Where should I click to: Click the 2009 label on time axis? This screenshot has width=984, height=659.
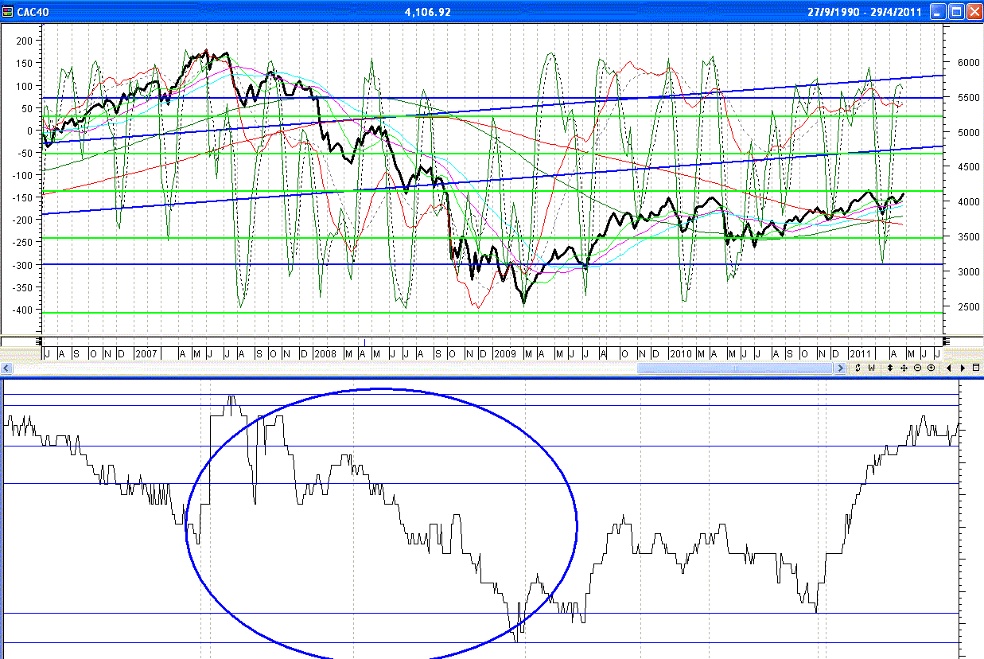(x=505, y=353)
